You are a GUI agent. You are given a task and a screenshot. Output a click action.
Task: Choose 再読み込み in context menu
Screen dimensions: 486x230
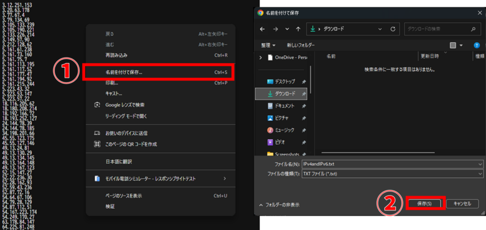coord(160,55)
